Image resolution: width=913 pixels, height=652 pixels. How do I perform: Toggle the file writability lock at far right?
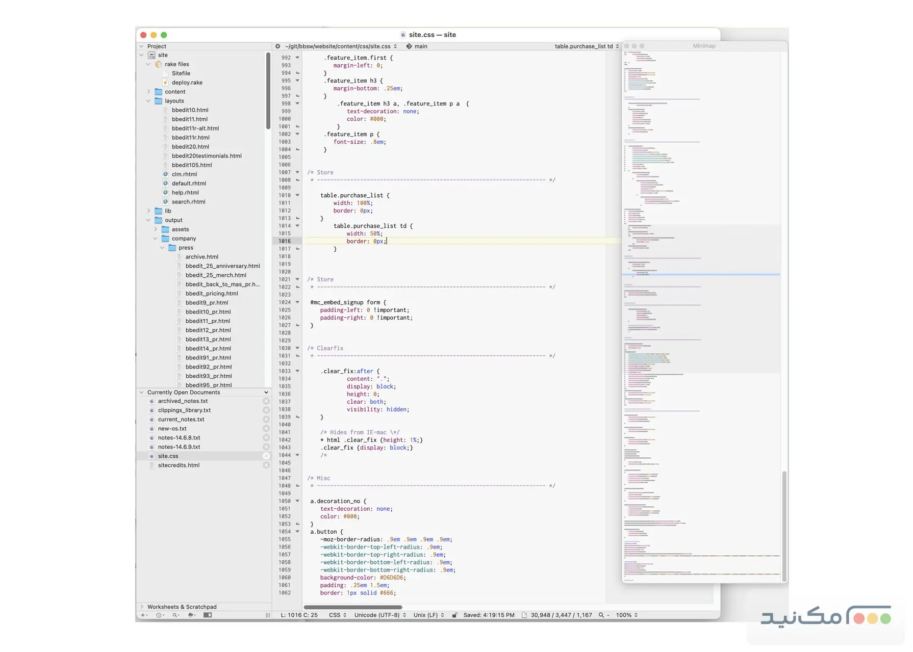point(454,615)
